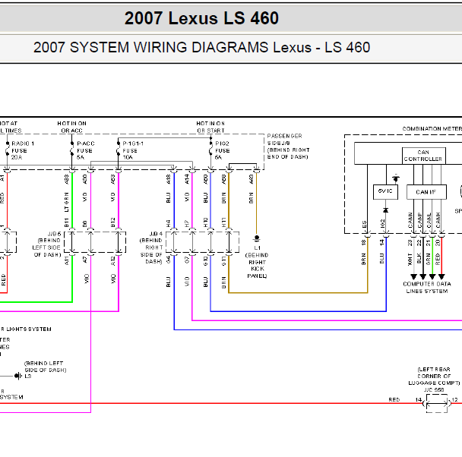The height and width of the screenshot is (457, 462).
Task: Click the P-IG1-1 fuse symbol
Action: (118, 150)
